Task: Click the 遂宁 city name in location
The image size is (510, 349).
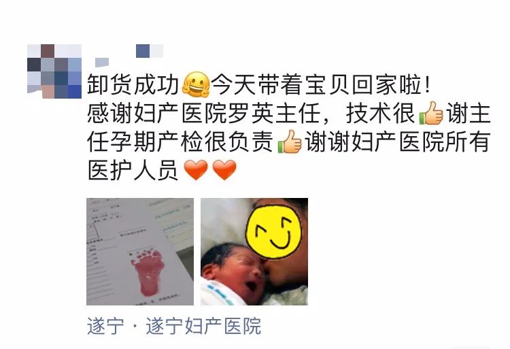Action: tap(105, 326)
